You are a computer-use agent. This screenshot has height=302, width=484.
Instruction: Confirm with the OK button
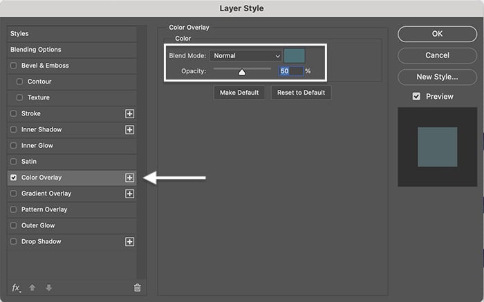438,34
